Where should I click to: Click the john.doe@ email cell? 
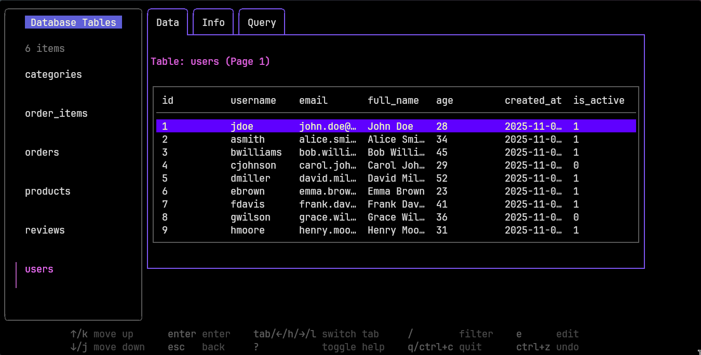tap(328, 126)
